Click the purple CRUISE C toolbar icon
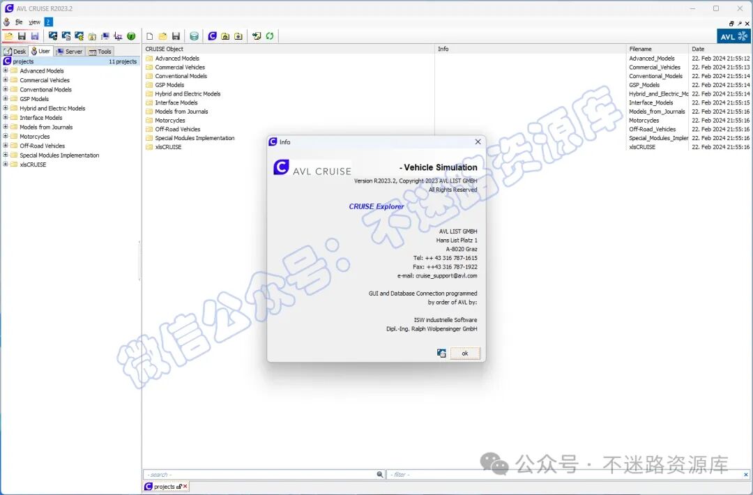Screen dimensions: 753x495 (x=212, y=36)
